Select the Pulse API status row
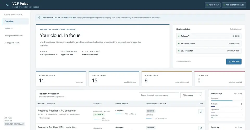 209,36
